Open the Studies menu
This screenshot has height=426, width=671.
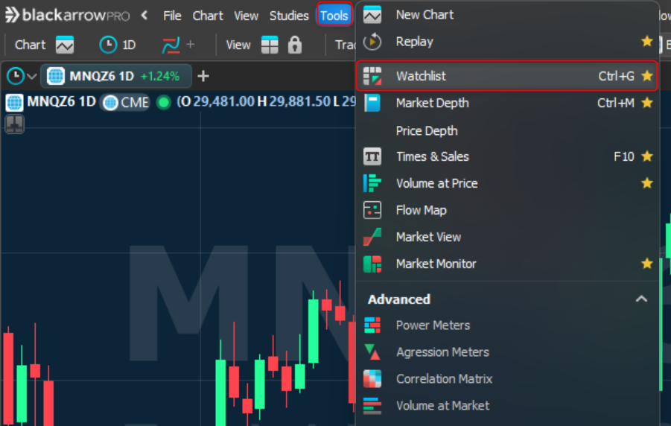pyautogui.click(x=289, y=16)
